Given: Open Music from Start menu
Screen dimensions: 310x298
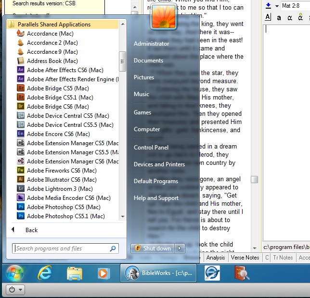Looking at the screenshot, I should pos(142,94).
